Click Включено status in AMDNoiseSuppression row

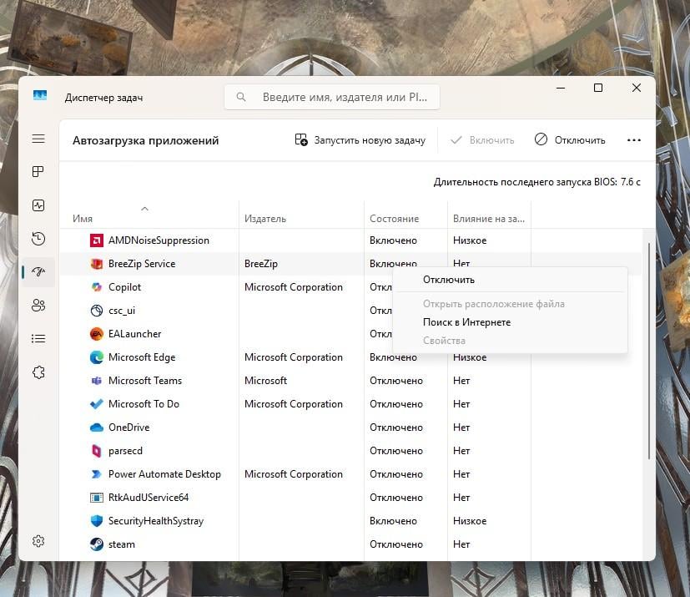pyautogui.click(x=393, y=240)
